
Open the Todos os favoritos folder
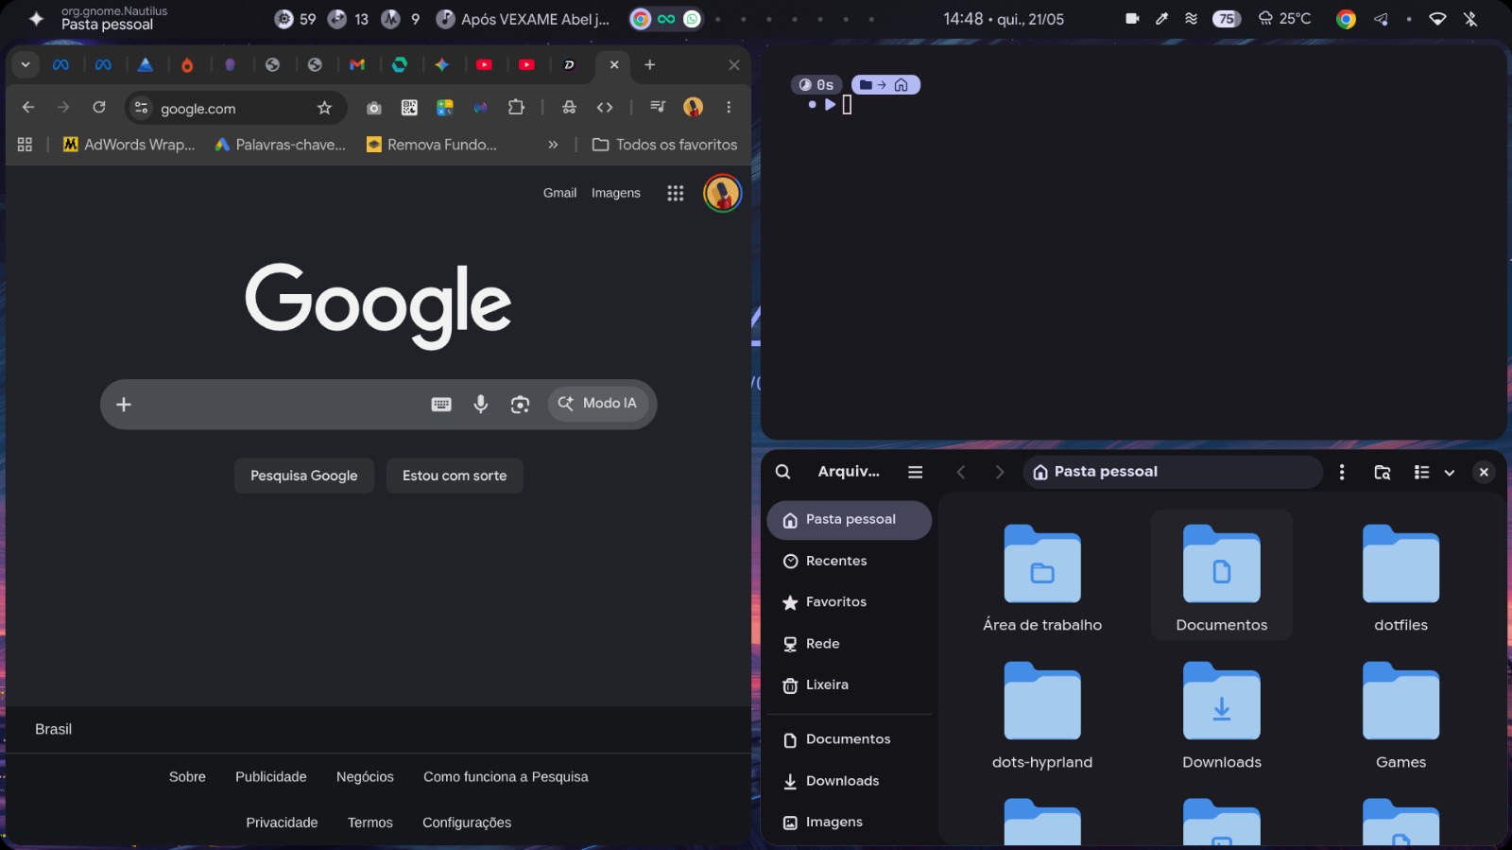[664, 145]
